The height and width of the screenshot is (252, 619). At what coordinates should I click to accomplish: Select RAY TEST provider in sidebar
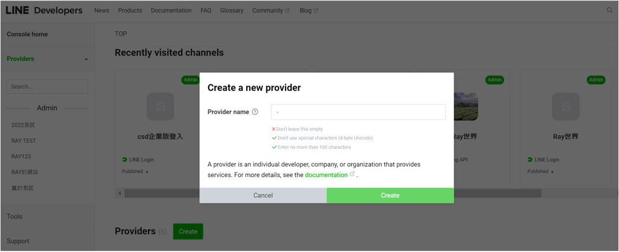24,140
